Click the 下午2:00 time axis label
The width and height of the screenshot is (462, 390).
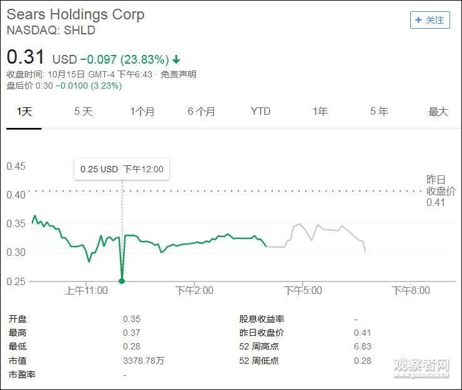click(x=194, y=290)
